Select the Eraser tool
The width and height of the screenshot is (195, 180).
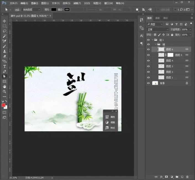[x=4, y=56]
